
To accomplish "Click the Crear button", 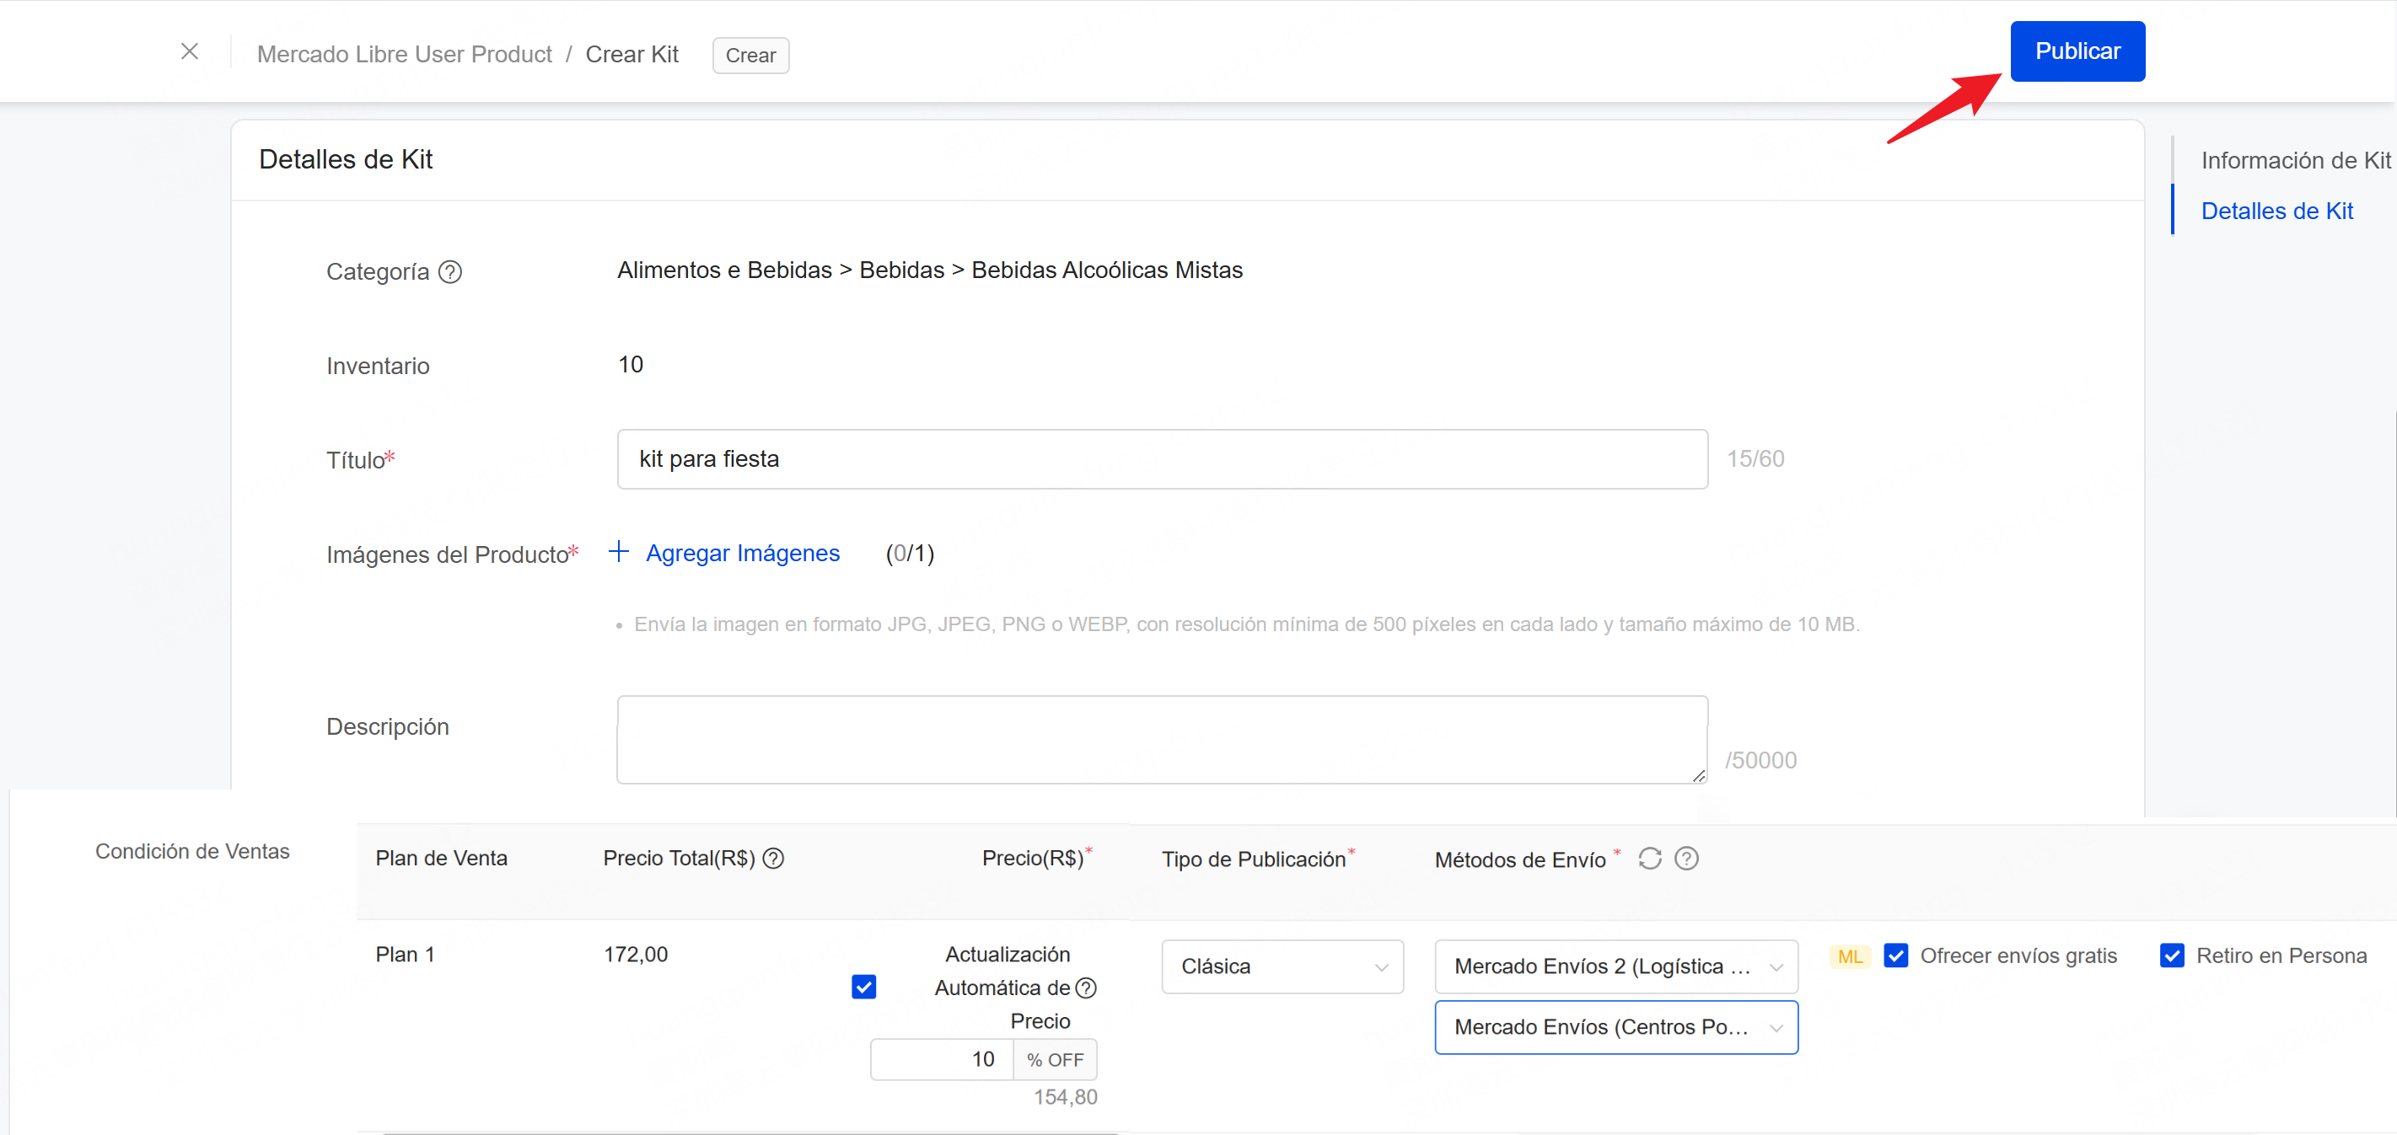I will pyautogui.click(x=750, y=55).
